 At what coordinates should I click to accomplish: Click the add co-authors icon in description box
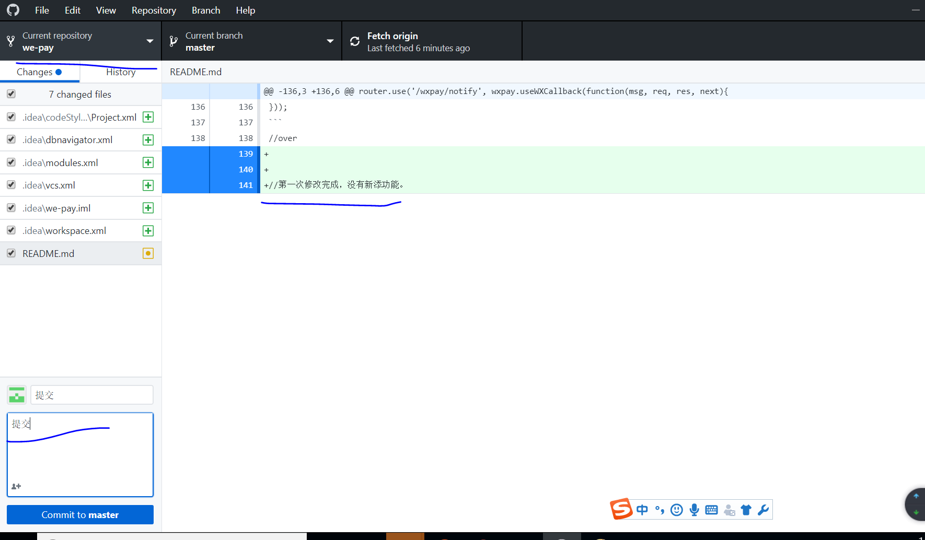tap(16, 486)
